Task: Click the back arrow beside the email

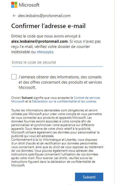Action: [14, 16]
